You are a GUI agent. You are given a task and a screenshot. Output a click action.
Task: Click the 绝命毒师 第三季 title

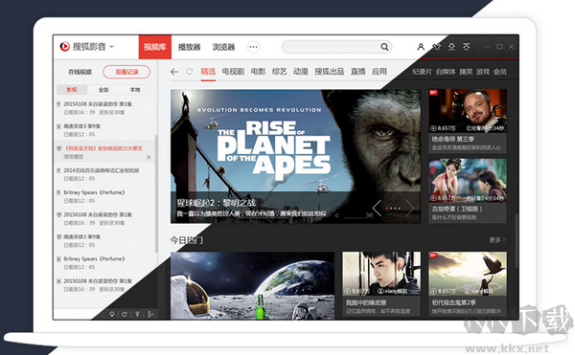[453, 139]
